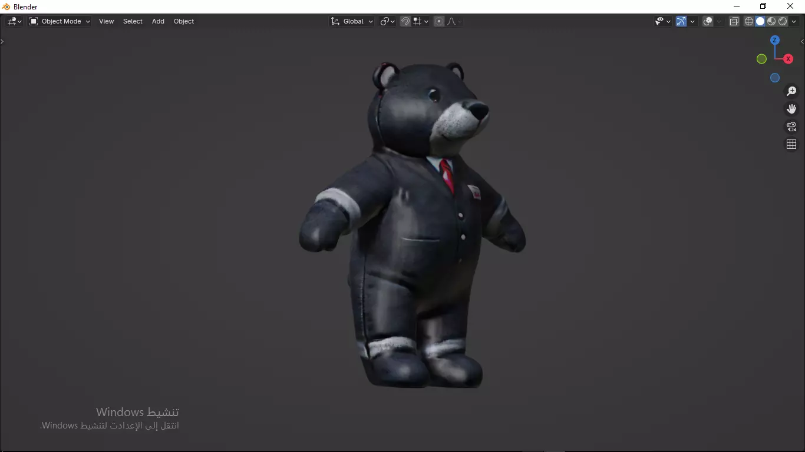Expand the sidebar arrow at right edge
This screenshot has width=805, height=452.
tap(802, 41)
